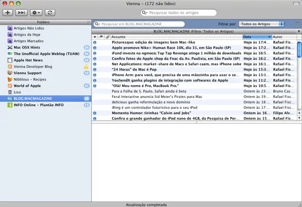This screenshot has width=302, height=207.
Task: Click the add subscription plus button
Action: pos(8,13)
